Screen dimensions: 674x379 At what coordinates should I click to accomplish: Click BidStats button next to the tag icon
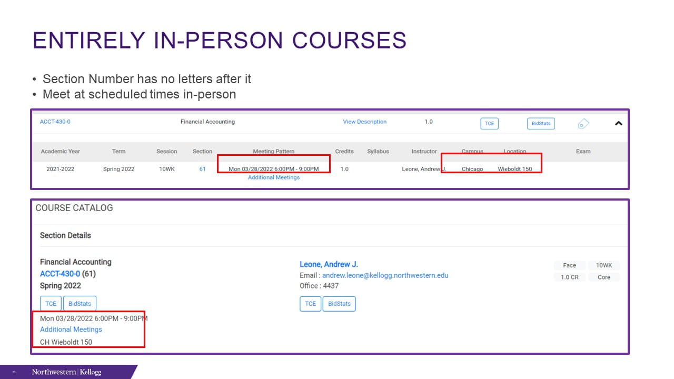pyautogui.click(x=541, y=124)
